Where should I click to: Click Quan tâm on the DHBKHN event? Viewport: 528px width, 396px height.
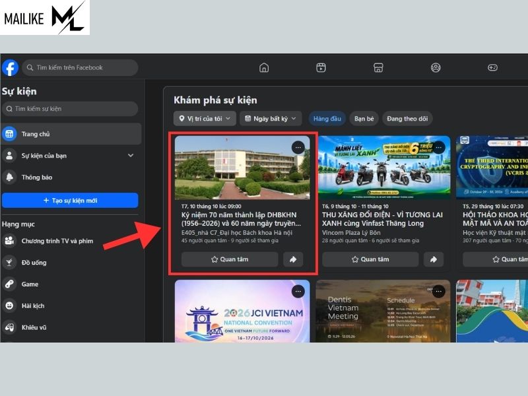point(230,259)
